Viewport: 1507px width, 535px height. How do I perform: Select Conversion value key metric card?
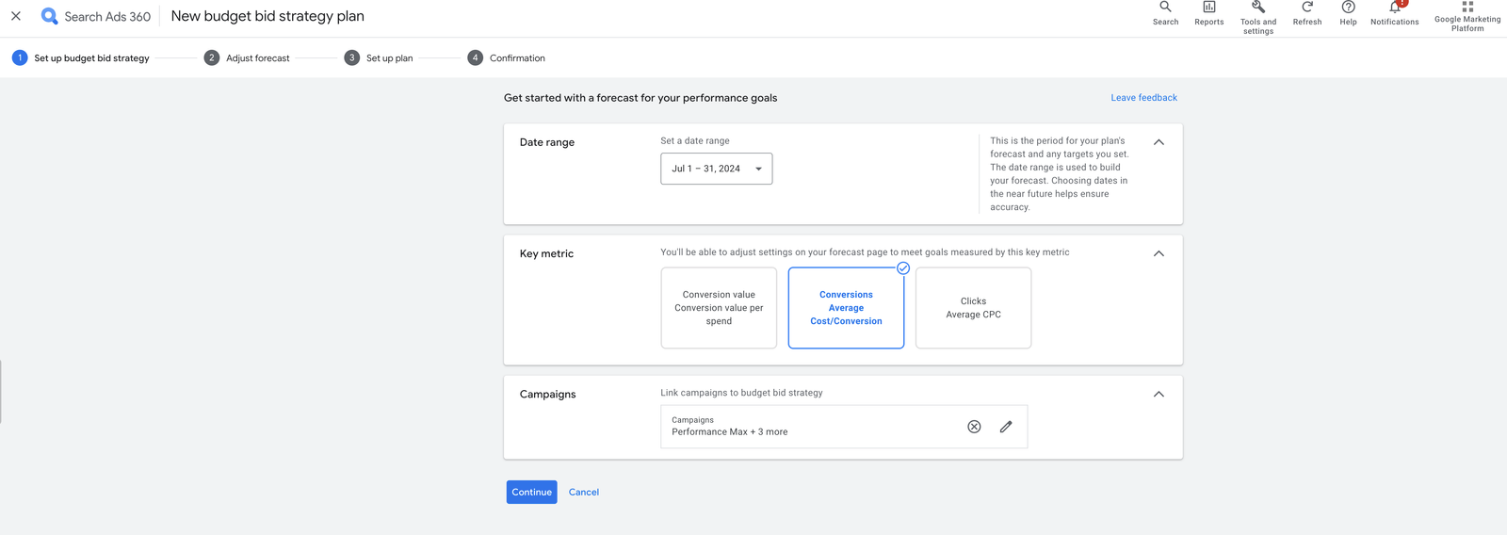pos(719,308)
